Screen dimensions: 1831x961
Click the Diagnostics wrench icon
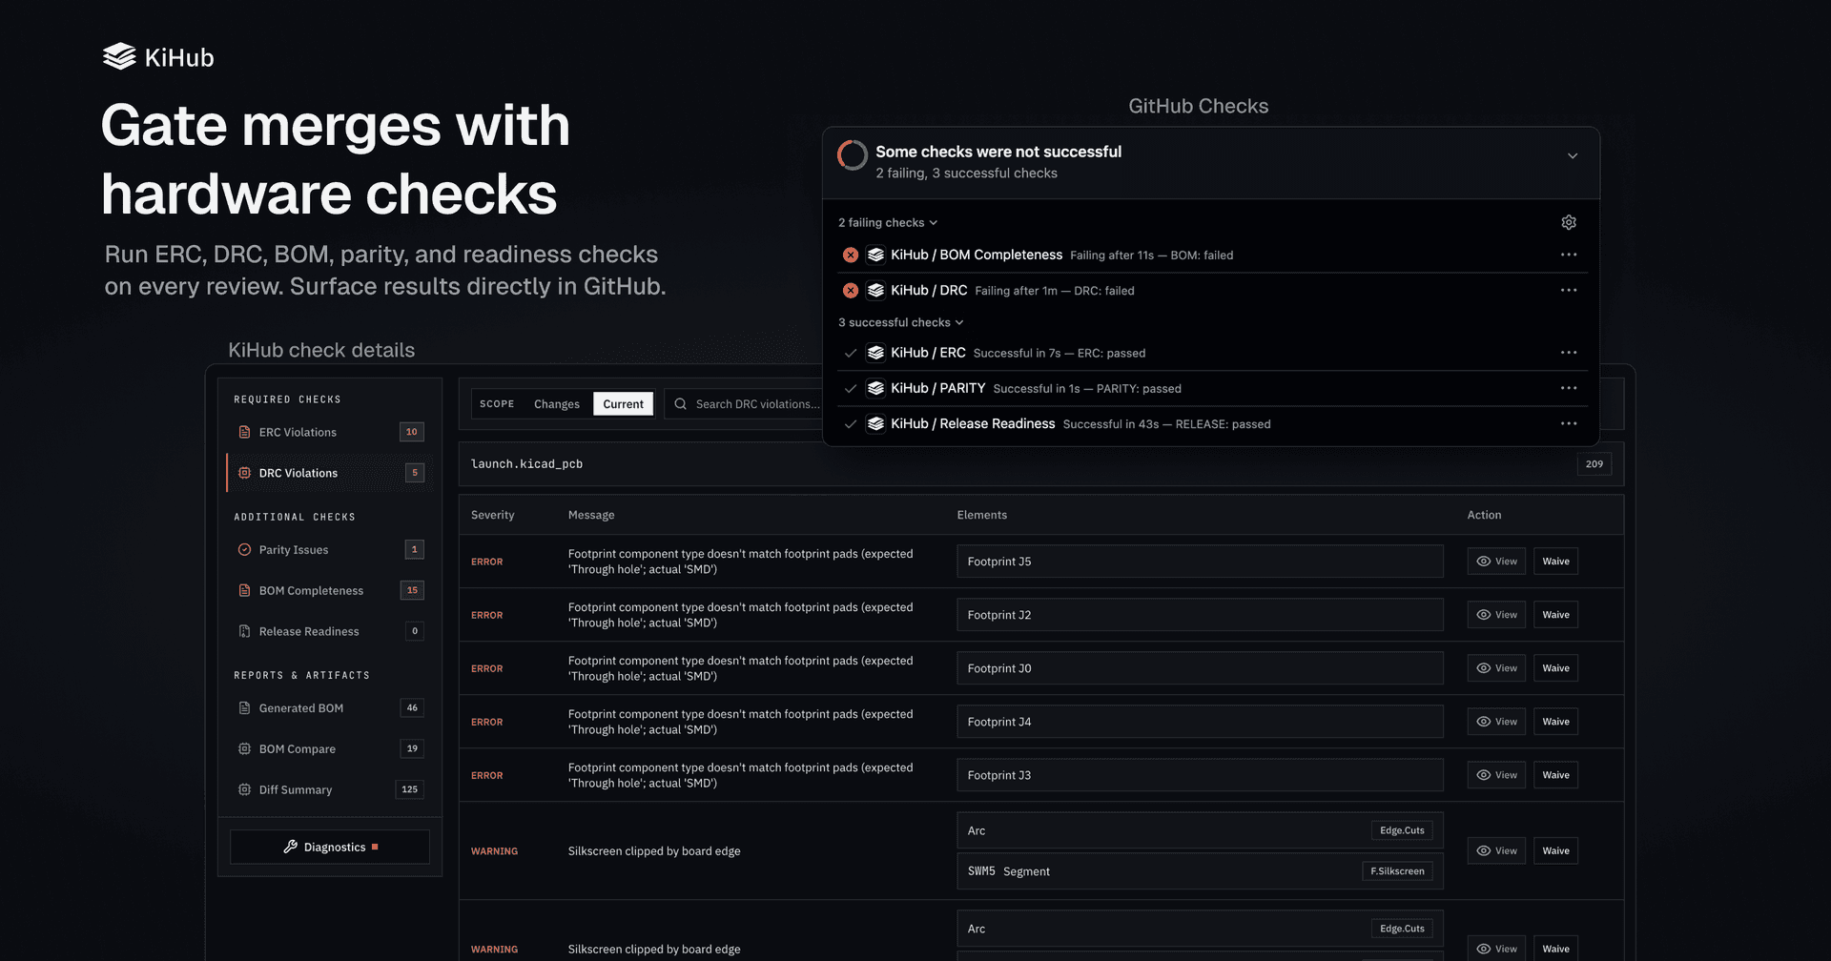click(291, 847)
